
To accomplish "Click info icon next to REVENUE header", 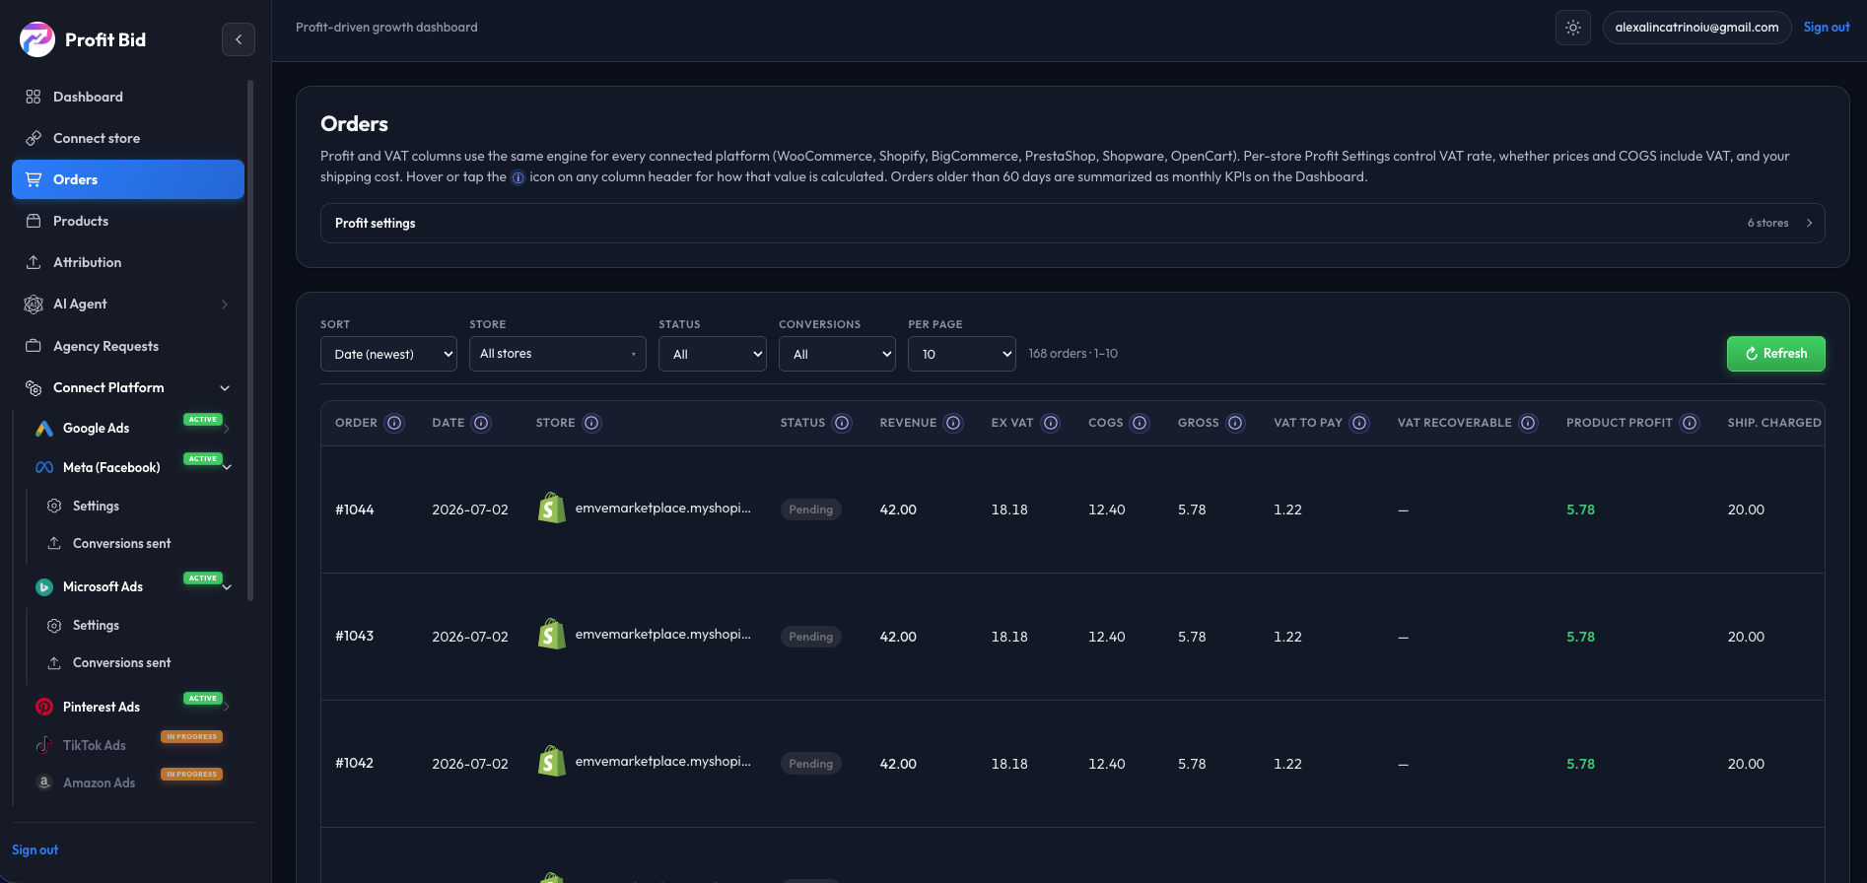I will 953,423.
